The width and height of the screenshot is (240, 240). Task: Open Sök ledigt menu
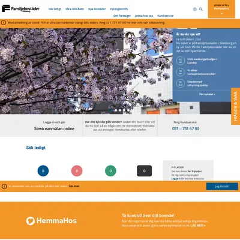[55, 9]
